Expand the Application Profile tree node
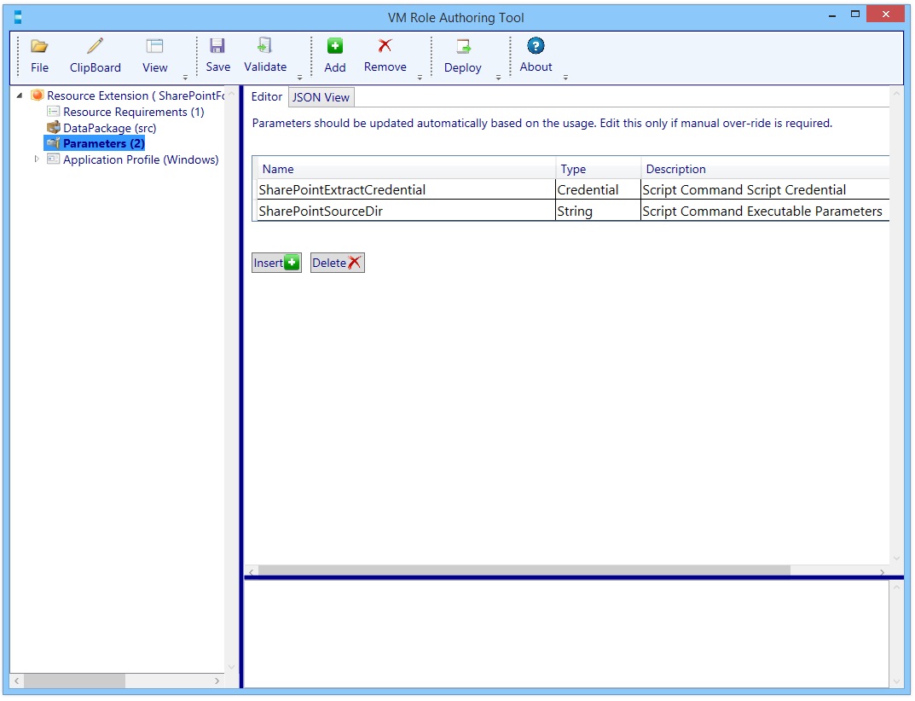The image size is (915, 701). 36,159
